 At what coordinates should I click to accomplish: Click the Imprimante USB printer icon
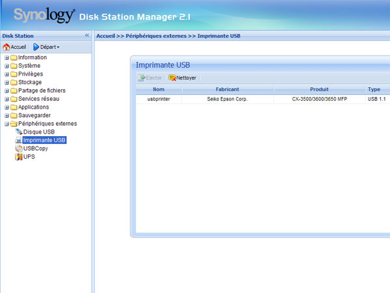[x=19, y=140]
